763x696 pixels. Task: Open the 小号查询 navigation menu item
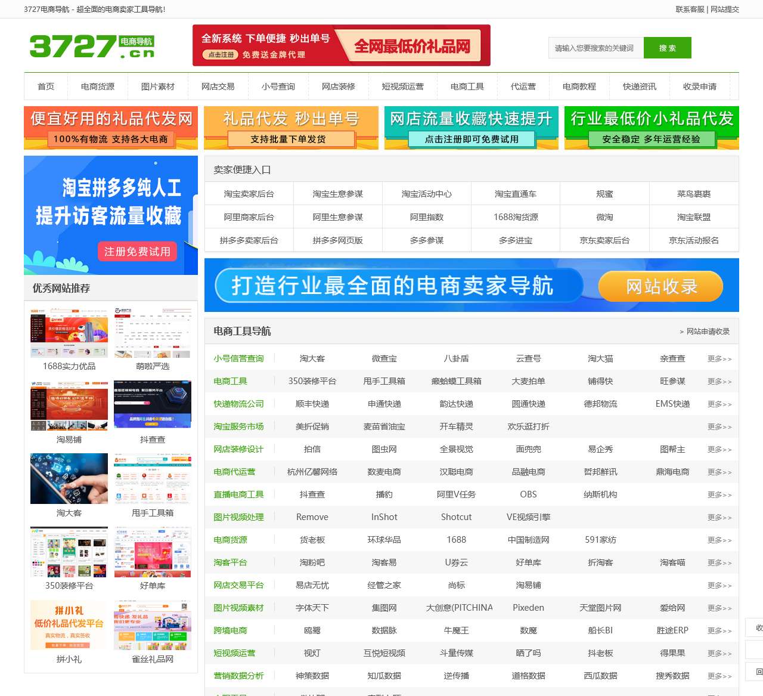tap(278, 86)
